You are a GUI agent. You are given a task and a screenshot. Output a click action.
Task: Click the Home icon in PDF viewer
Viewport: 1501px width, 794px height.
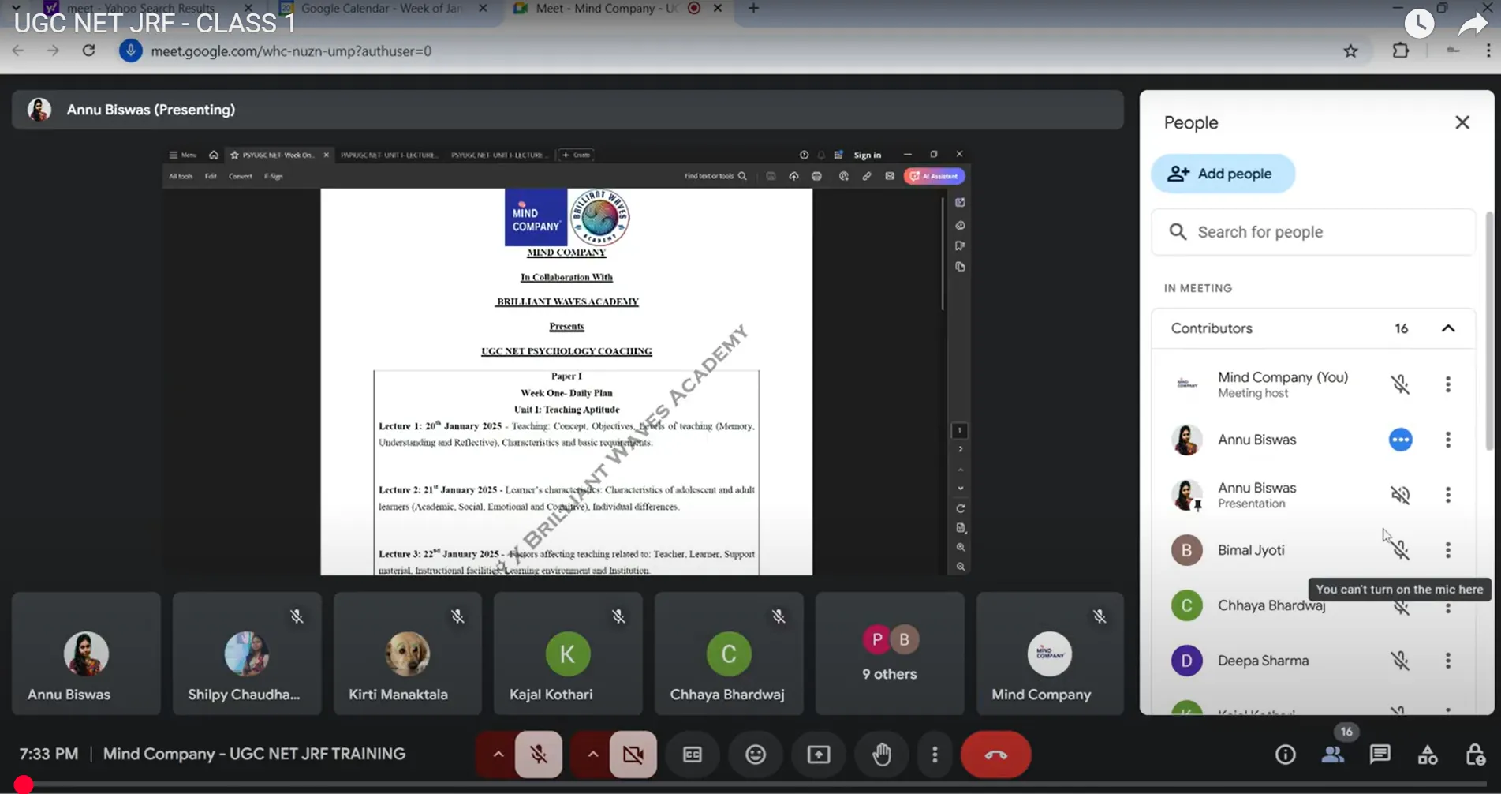coord(213,155)
